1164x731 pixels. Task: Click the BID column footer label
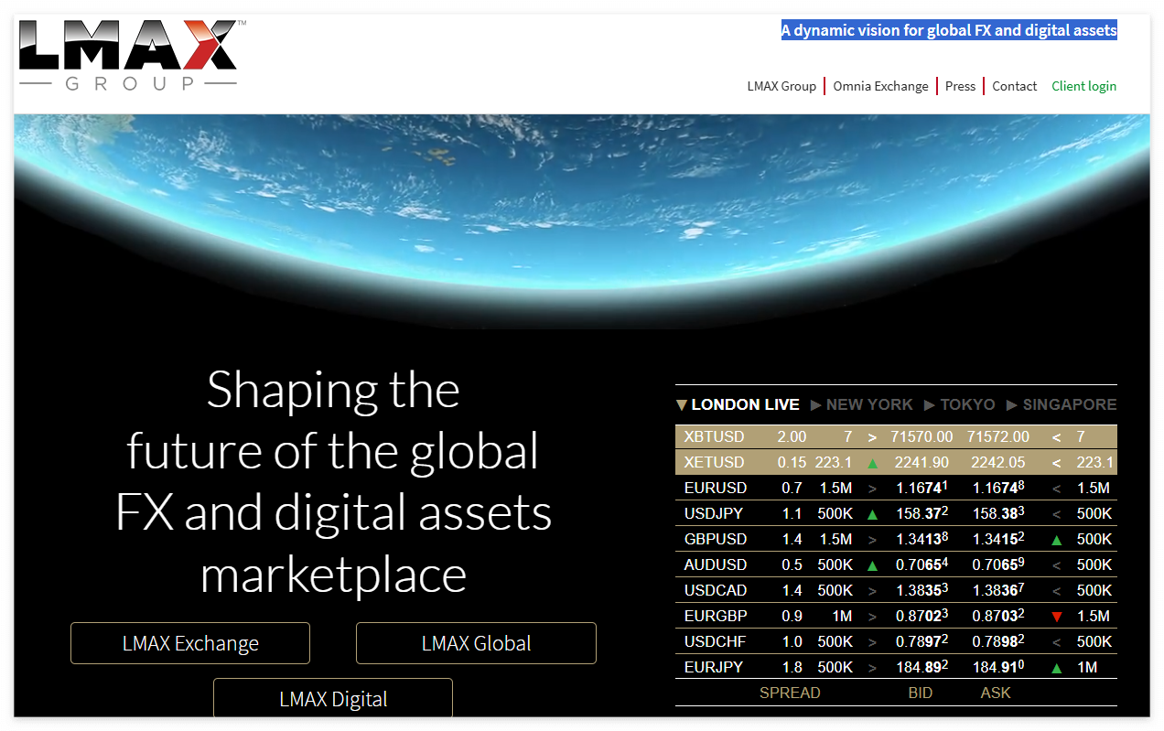point(921,693)
